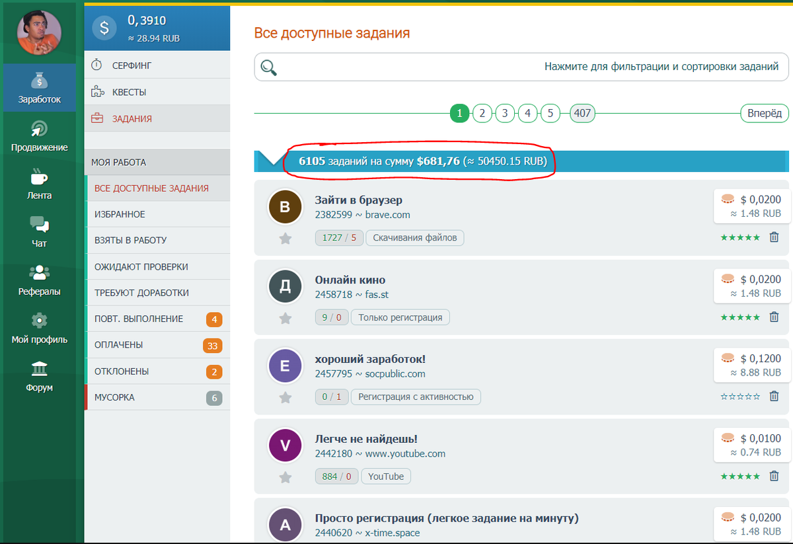Click the A avatar of x-time.space task

coord(285,525)
